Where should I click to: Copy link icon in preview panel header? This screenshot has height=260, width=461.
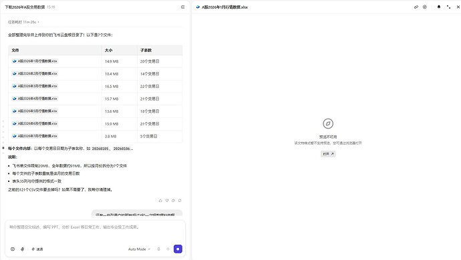pos(416,7)
